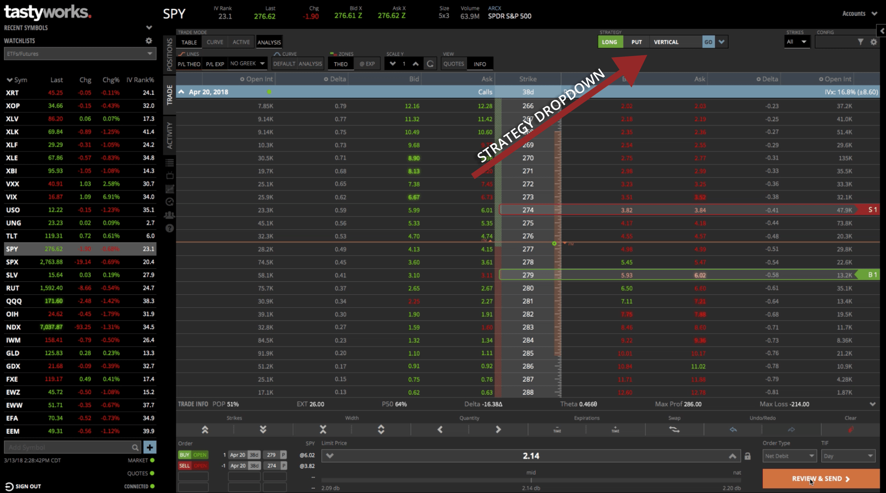The height and width of the screenshot is (493, 886).
Task: Select the INFO view button
Action: 480,64
